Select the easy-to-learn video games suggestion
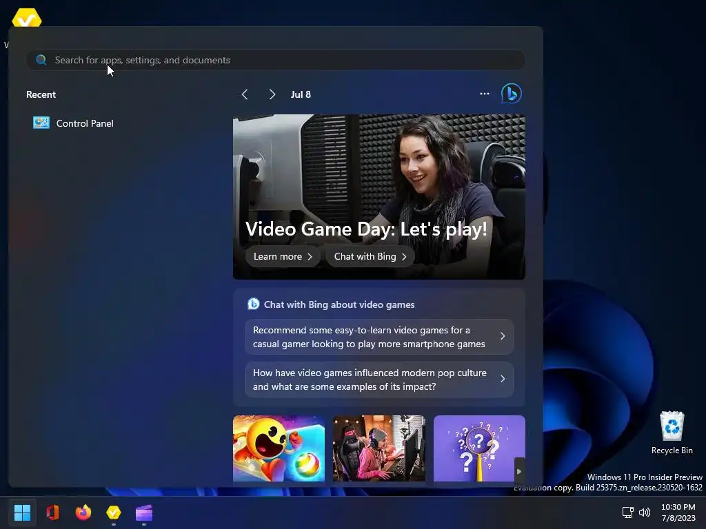The image size is (706, 529). coord(379,337)
